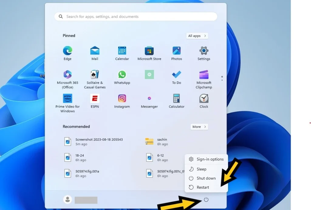
Task: Launch Microsoft 365 (Office)
Action: coord(67,79)
